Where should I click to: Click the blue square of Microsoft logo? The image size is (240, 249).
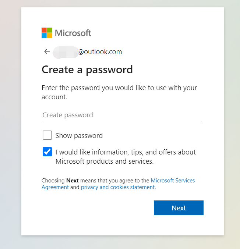point(44,36)
